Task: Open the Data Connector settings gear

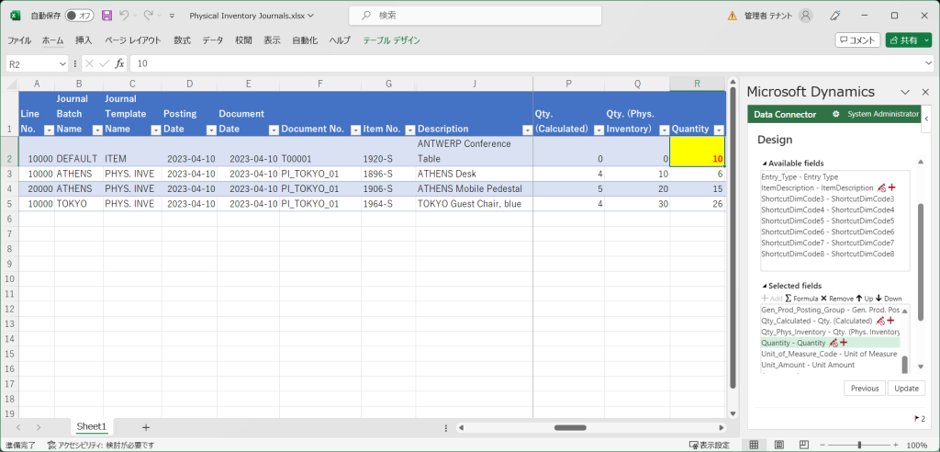Action: coord(835,114)
